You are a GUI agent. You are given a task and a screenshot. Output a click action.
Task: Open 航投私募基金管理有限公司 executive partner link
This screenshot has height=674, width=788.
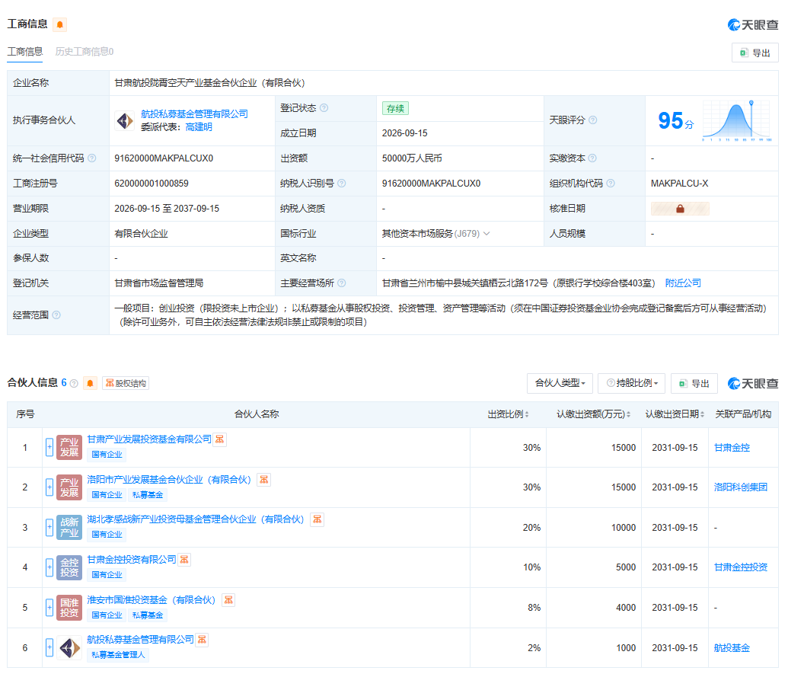[x=194, y=114]
